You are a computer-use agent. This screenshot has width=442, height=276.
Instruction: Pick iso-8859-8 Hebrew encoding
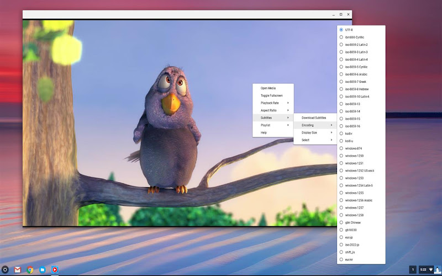[361, 89]
